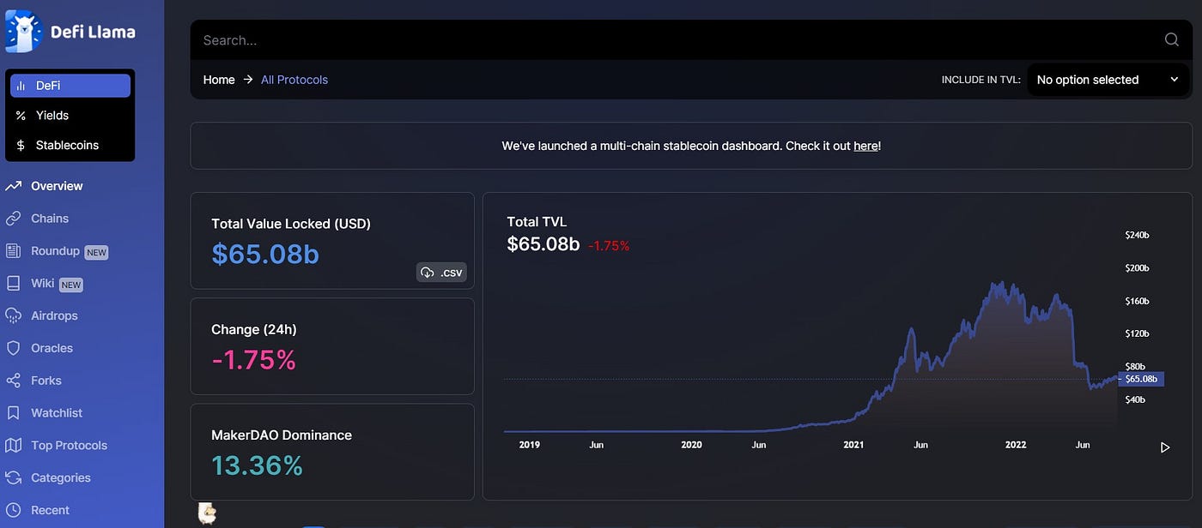1202x528 pixels.
Task: Click the 2021 label on chart axis
Action: (x=853, y=445)
